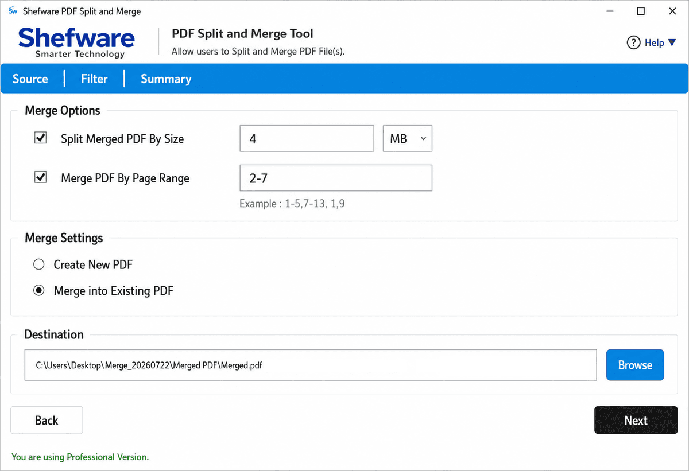Click the 'Merge PDF By Page Range' label
Image resolution: width=689 pixels, height=471 pixels.
pos(125,178)
